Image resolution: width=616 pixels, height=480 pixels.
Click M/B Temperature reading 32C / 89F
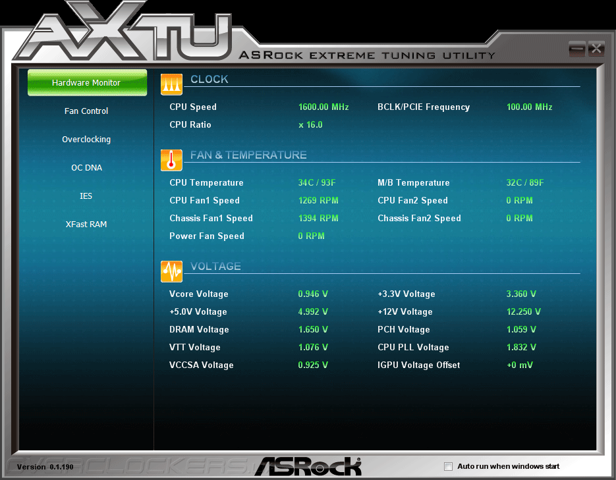coord(525,182)
